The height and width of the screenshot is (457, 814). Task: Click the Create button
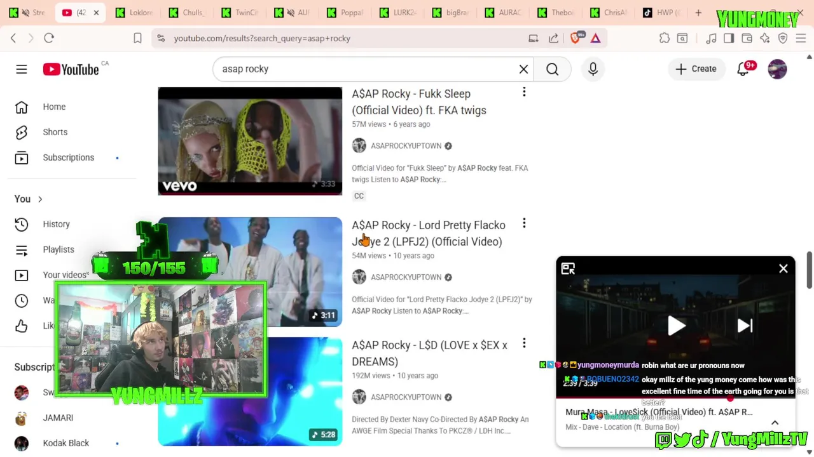(x=696, y=69)
